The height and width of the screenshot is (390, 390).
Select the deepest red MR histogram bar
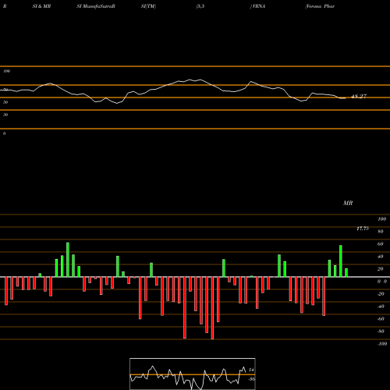212,308
